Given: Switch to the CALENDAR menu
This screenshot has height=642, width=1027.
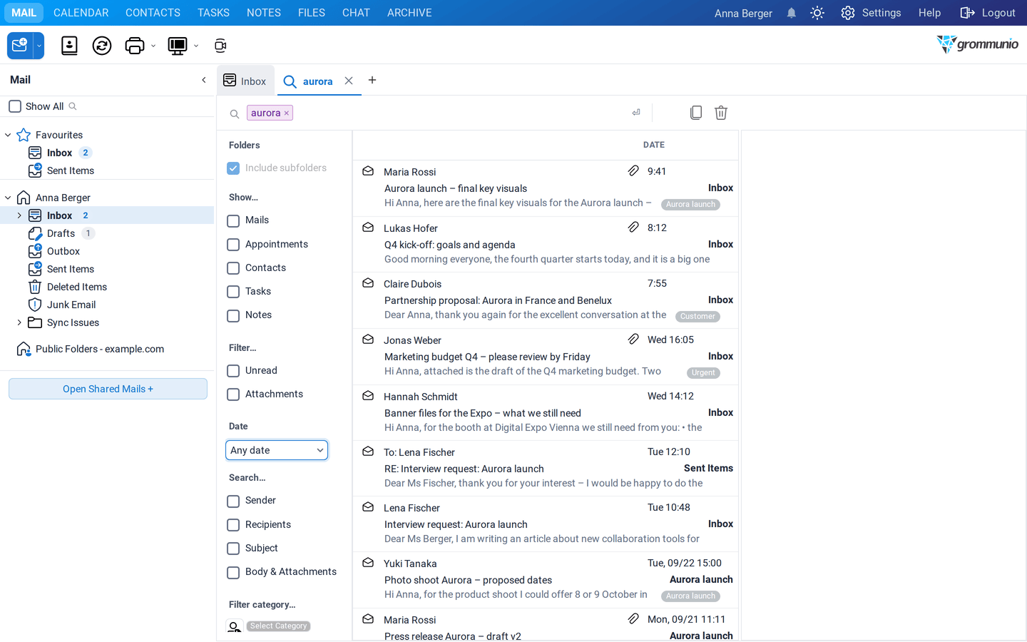Looking at the screenshot, I should 81,13.
